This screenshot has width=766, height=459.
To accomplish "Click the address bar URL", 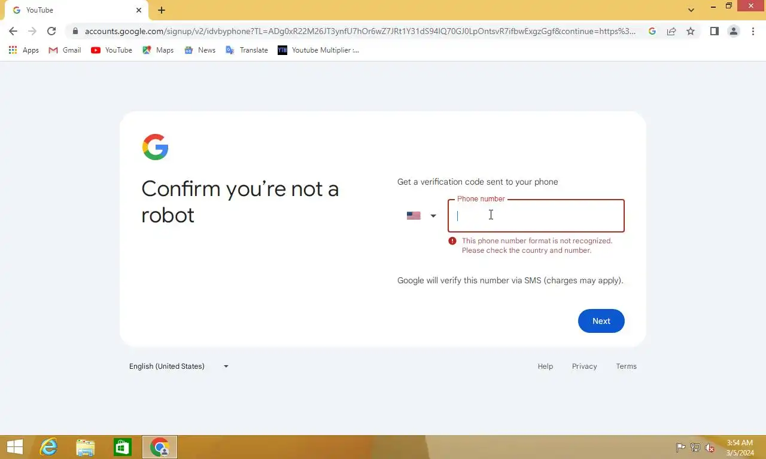I will [360, 31].
